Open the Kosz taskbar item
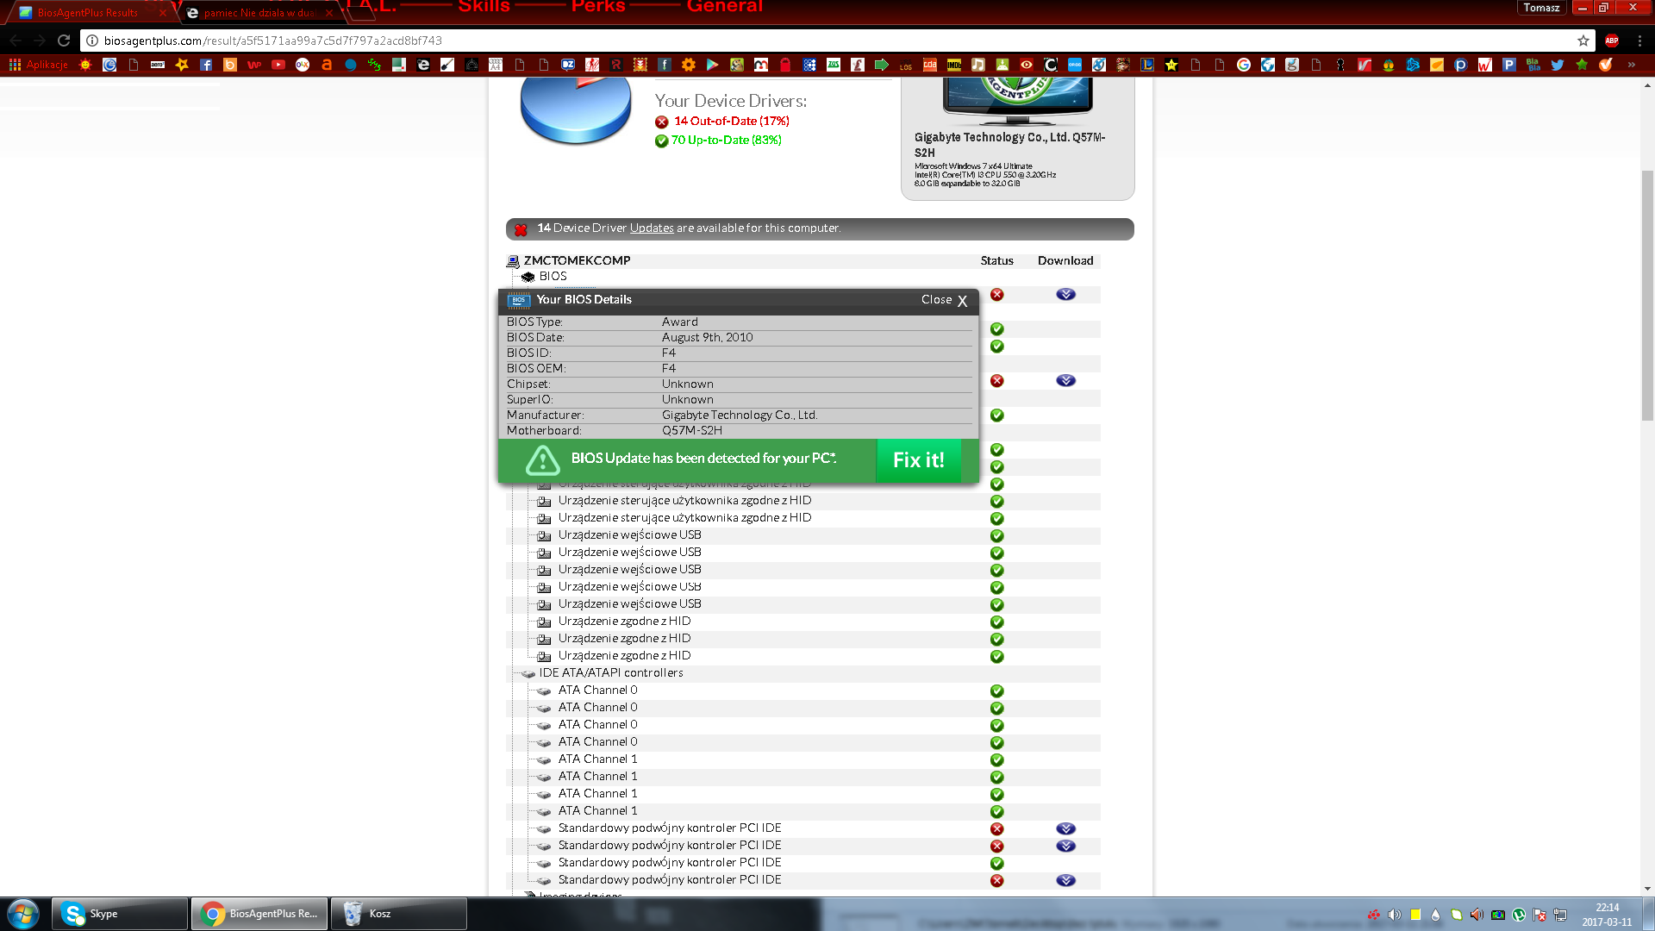1655x931 pixels. coord(398,914)
